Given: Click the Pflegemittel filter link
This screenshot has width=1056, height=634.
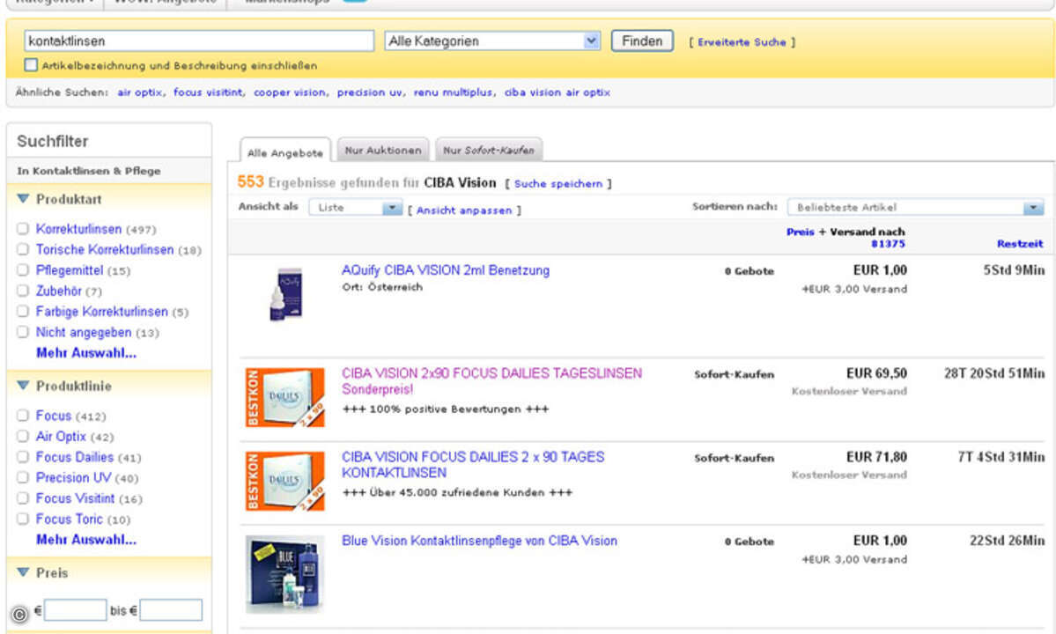Looking at the screenshot, I should click(70, 270).
